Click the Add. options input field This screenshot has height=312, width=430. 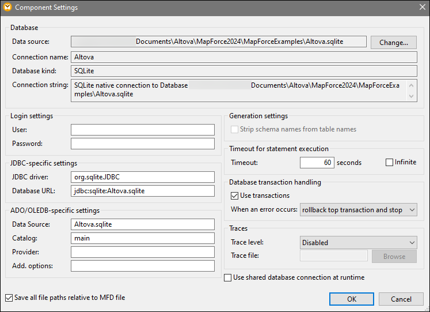point(142,266)
